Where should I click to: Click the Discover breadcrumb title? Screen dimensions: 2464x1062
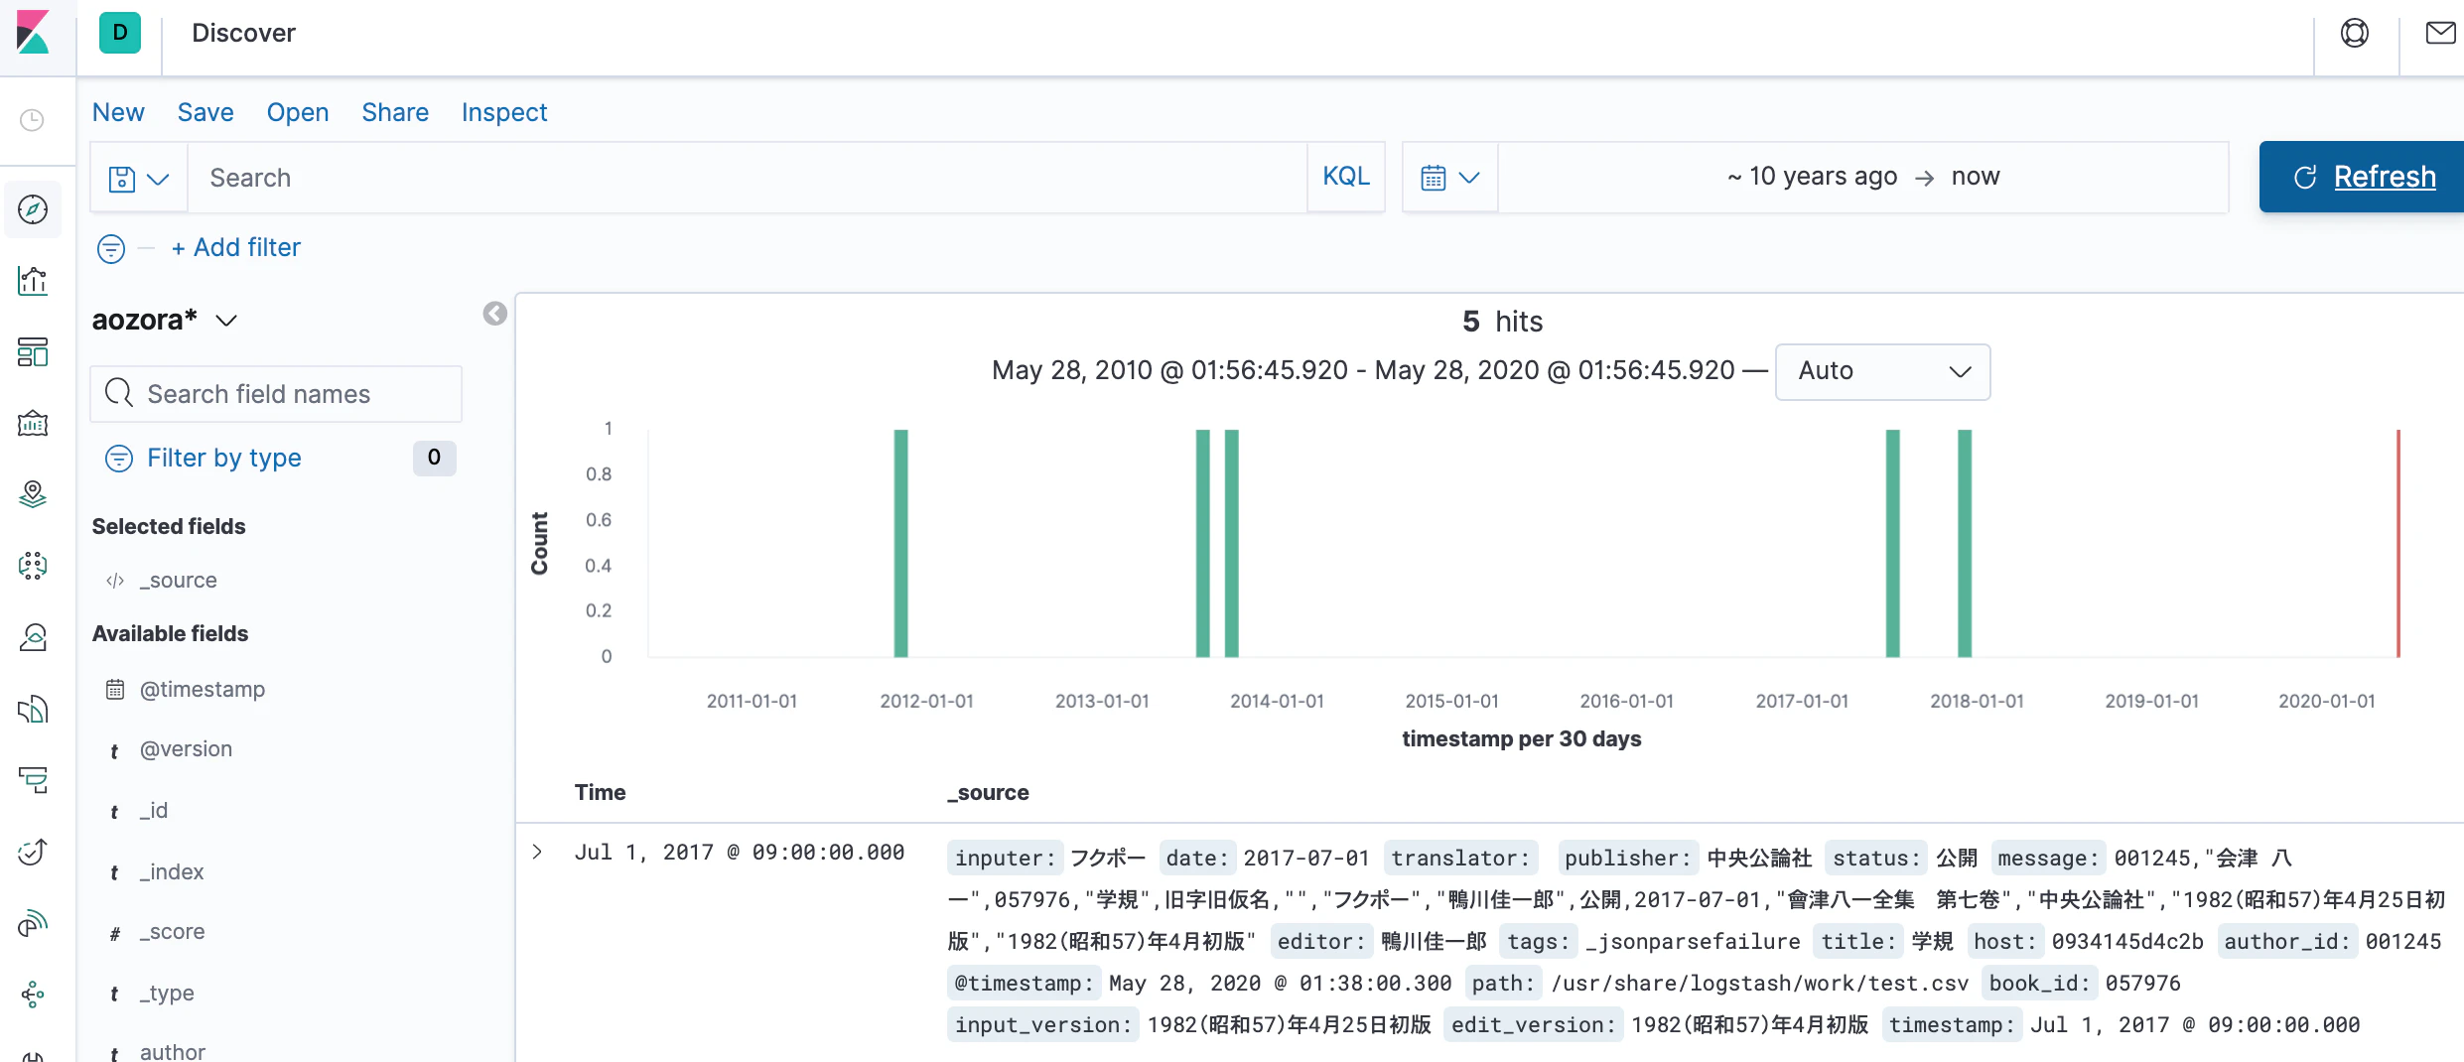243,33
